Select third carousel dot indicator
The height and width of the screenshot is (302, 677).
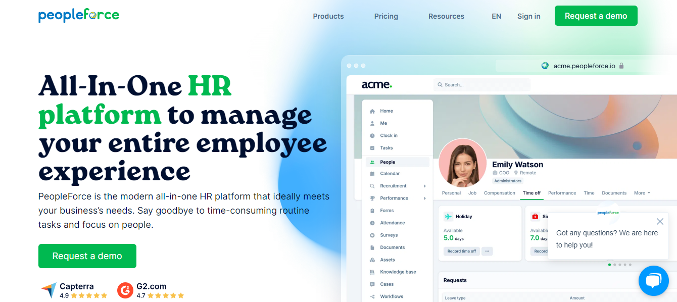tap(620, 265)
